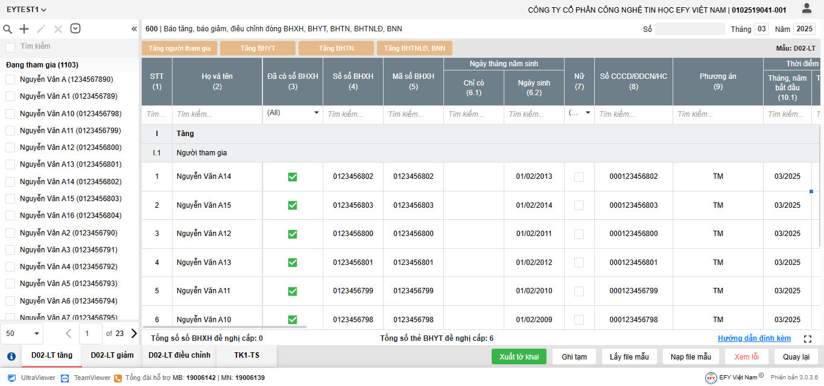824x386 pixels.
Task: Select Nguyễn Văn A14 name cell in table
Action: (x=217, y=176)
